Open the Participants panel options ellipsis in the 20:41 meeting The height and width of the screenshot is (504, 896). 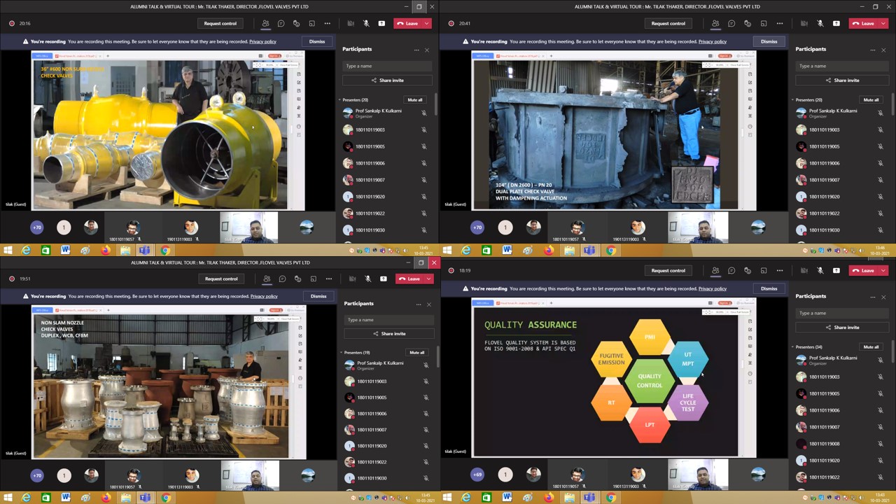click(x=872, y=50)
